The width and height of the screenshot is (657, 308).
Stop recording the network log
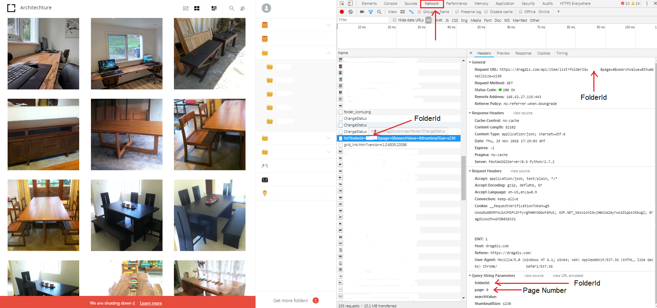click(x=342, y=12)
